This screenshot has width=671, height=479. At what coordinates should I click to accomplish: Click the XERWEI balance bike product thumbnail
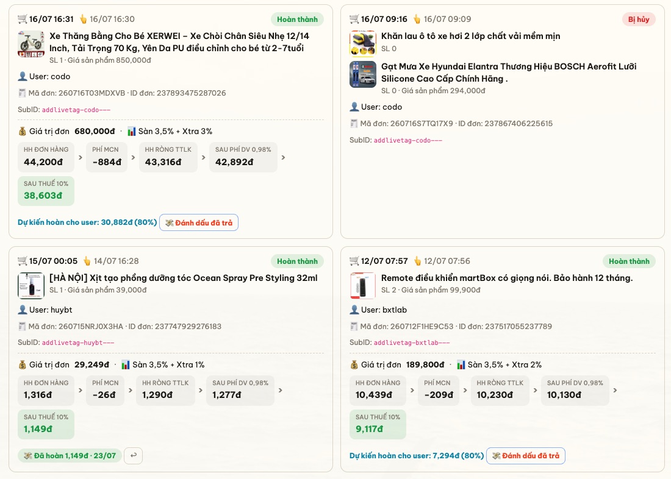click(31, 44)
